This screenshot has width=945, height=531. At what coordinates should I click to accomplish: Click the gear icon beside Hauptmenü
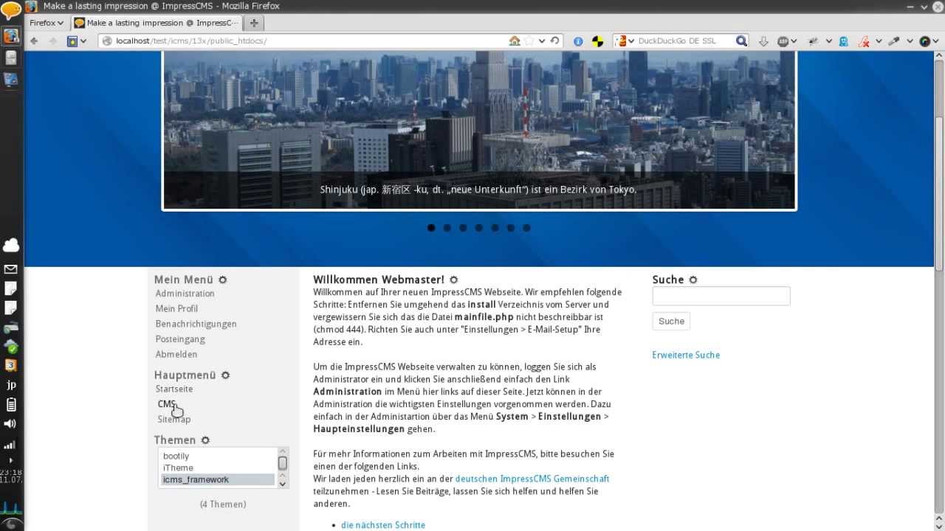tap(226, 375)
